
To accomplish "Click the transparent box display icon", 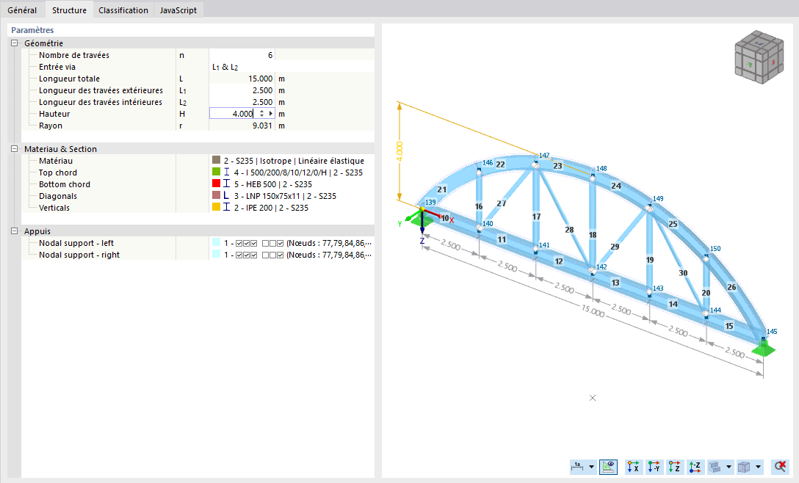I will click(745, 466).
